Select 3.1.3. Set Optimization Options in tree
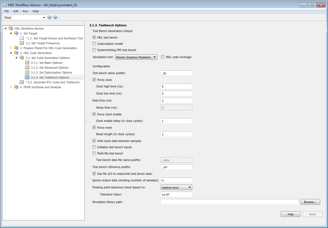This screenshot has height=228, width=328. point(51,72)
